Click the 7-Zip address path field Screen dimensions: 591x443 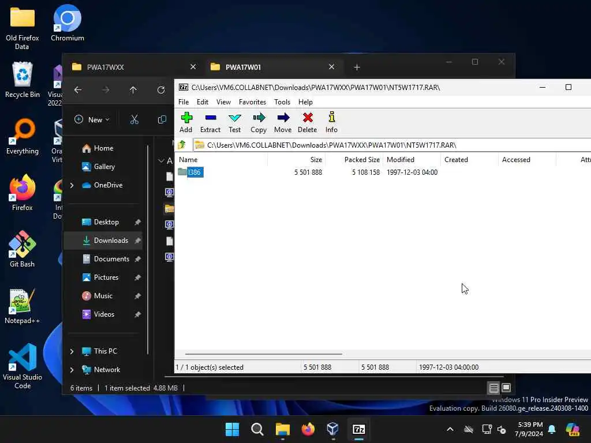pyautogui.click(x=392, y=145)
